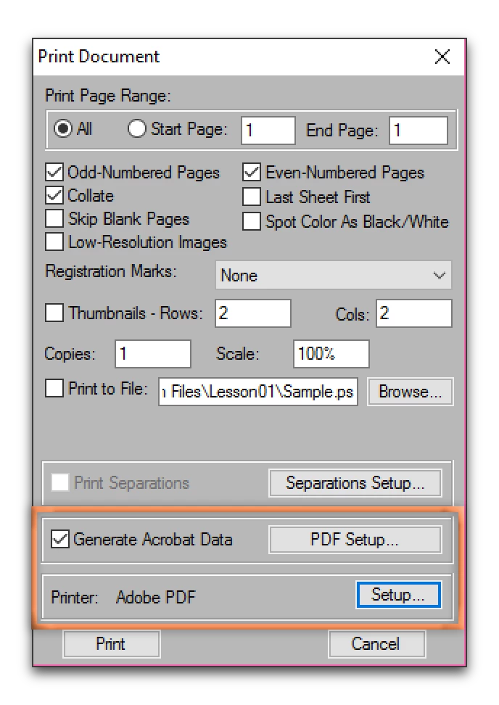
Task: Open the Registration Marks dropdown
Action: tap(334, 275)
